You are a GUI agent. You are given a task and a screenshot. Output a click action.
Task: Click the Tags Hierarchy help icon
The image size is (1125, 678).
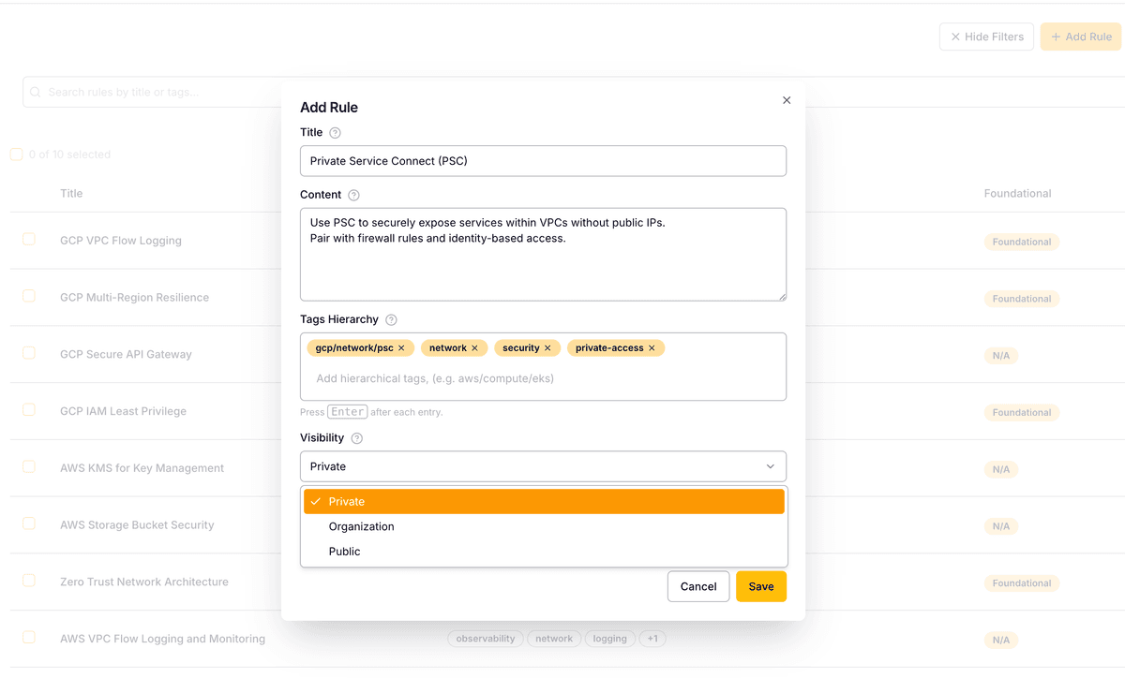tap(391, 320)
